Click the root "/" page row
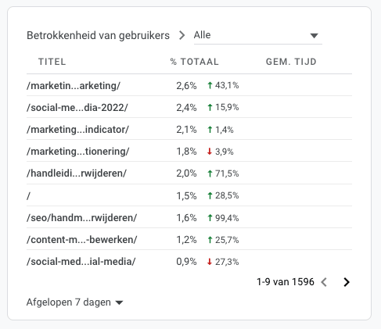 (189, 195)
